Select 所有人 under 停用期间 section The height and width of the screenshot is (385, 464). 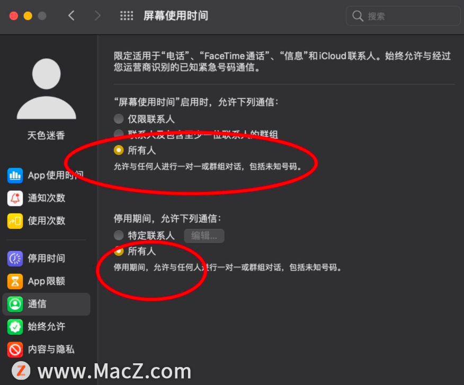(x=119, y=251)
